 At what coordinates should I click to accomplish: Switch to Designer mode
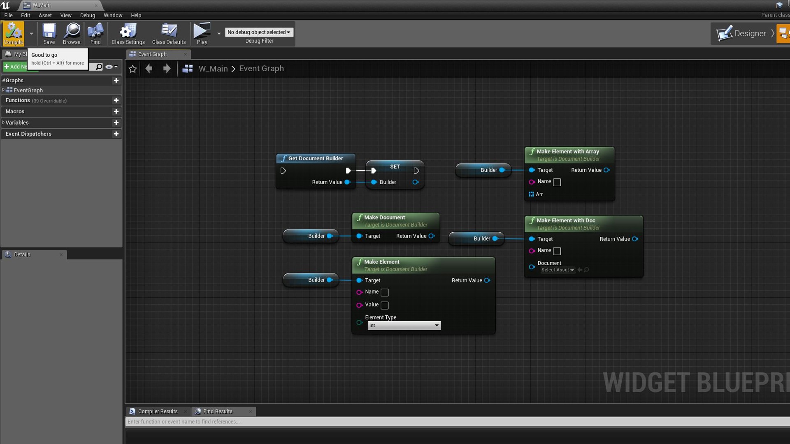(x=742, y=33)
